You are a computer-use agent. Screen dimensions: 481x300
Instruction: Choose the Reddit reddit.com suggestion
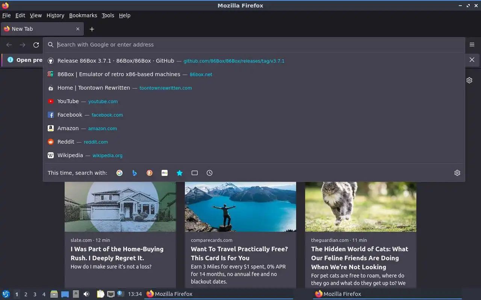tap(254, 142)
